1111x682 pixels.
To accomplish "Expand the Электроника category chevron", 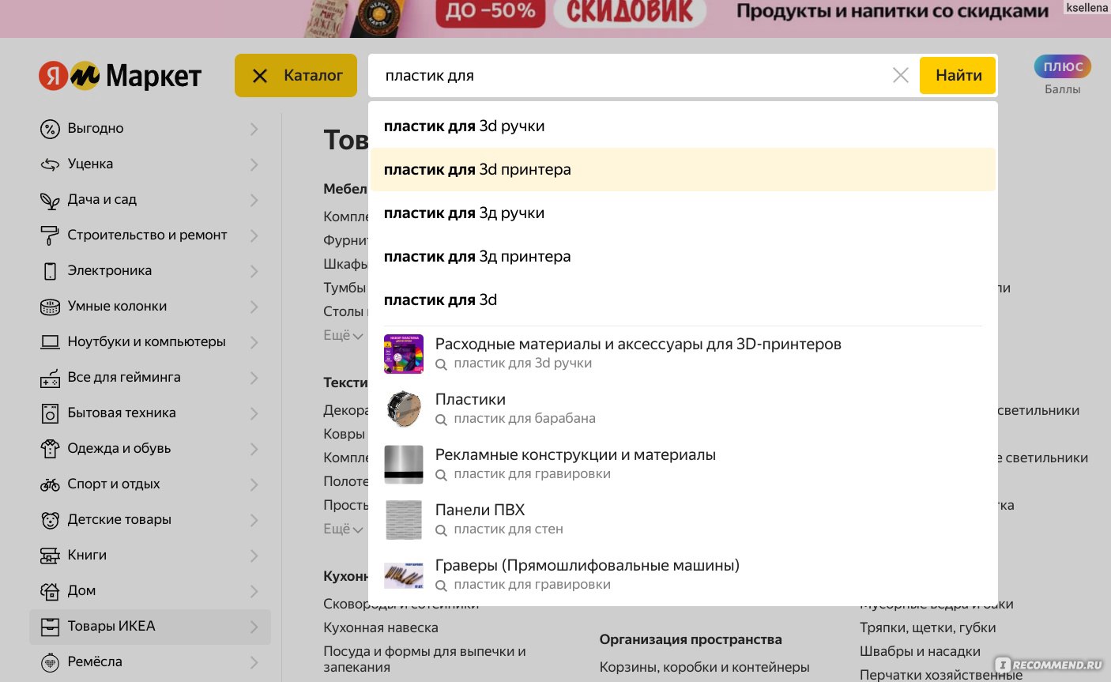I will 254,271.
